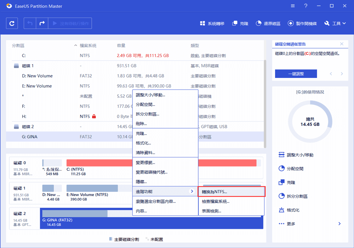Select 格式化... in context menu
The image size is (354, 248).
pyautogui.click(x=165, y=143)
